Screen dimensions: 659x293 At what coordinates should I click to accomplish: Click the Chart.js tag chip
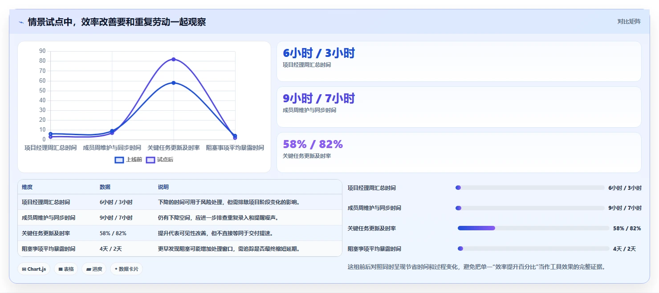coord(34,269)
